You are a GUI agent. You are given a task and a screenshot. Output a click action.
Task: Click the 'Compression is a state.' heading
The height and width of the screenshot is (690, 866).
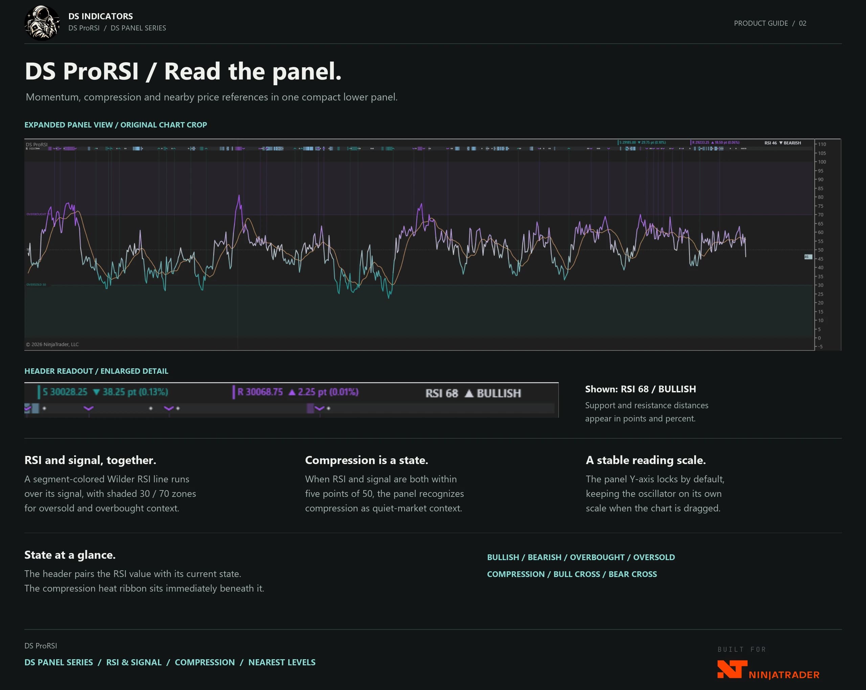click(x=367, y=460)
